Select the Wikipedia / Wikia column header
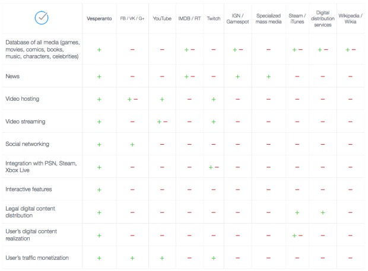368x271 pixels. (350, 18)
